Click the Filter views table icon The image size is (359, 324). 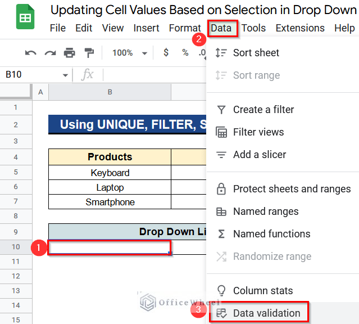[x=221, y=132]
